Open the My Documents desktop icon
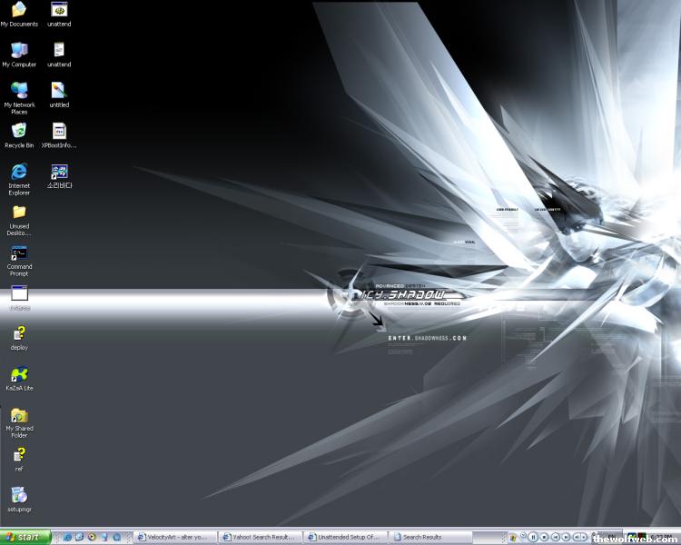Viewport: 681px width, 545px height. point(19,11)
